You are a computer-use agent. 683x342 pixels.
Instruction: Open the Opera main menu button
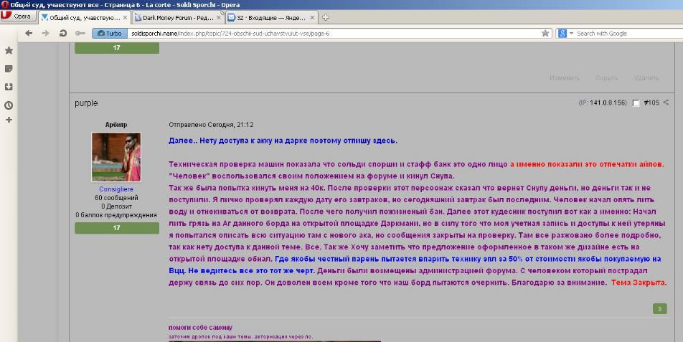pyautogui.click(x=18, y=16)
